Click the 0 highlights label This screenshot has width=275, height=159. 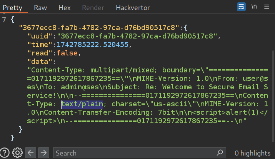[252, 153]
